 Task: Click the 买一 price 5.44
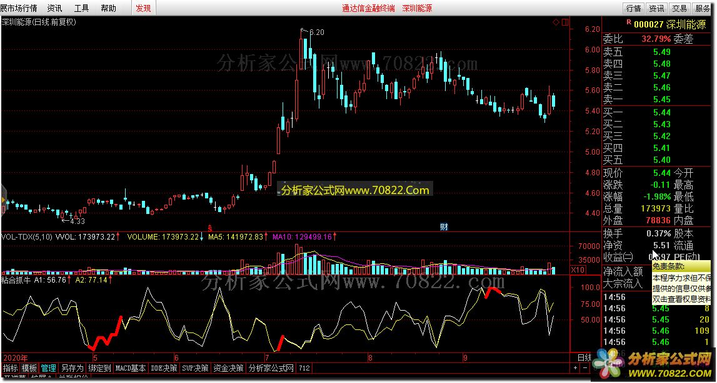tap(661, 112)
